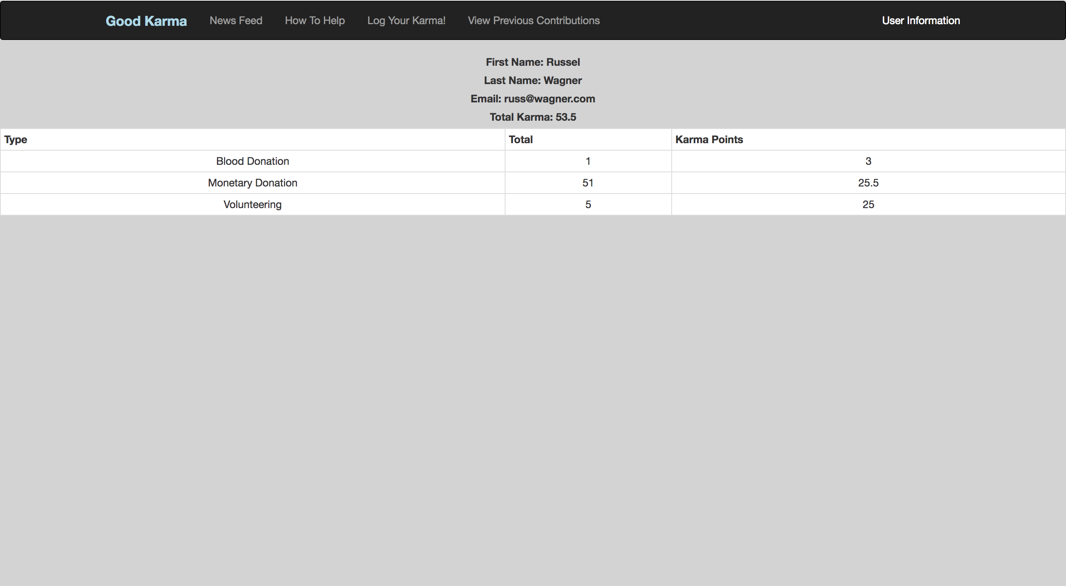Go to How To Help

coord(315,20)
